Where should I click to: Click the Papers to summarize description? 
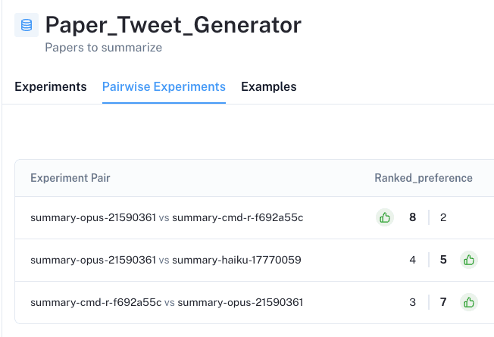pyautogui.click(x=103, y=48)
